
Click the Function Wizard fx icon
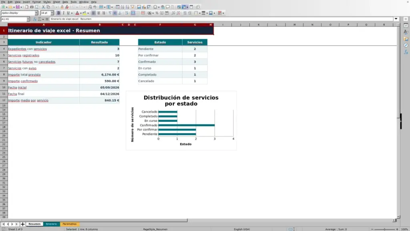click(34, 19)
